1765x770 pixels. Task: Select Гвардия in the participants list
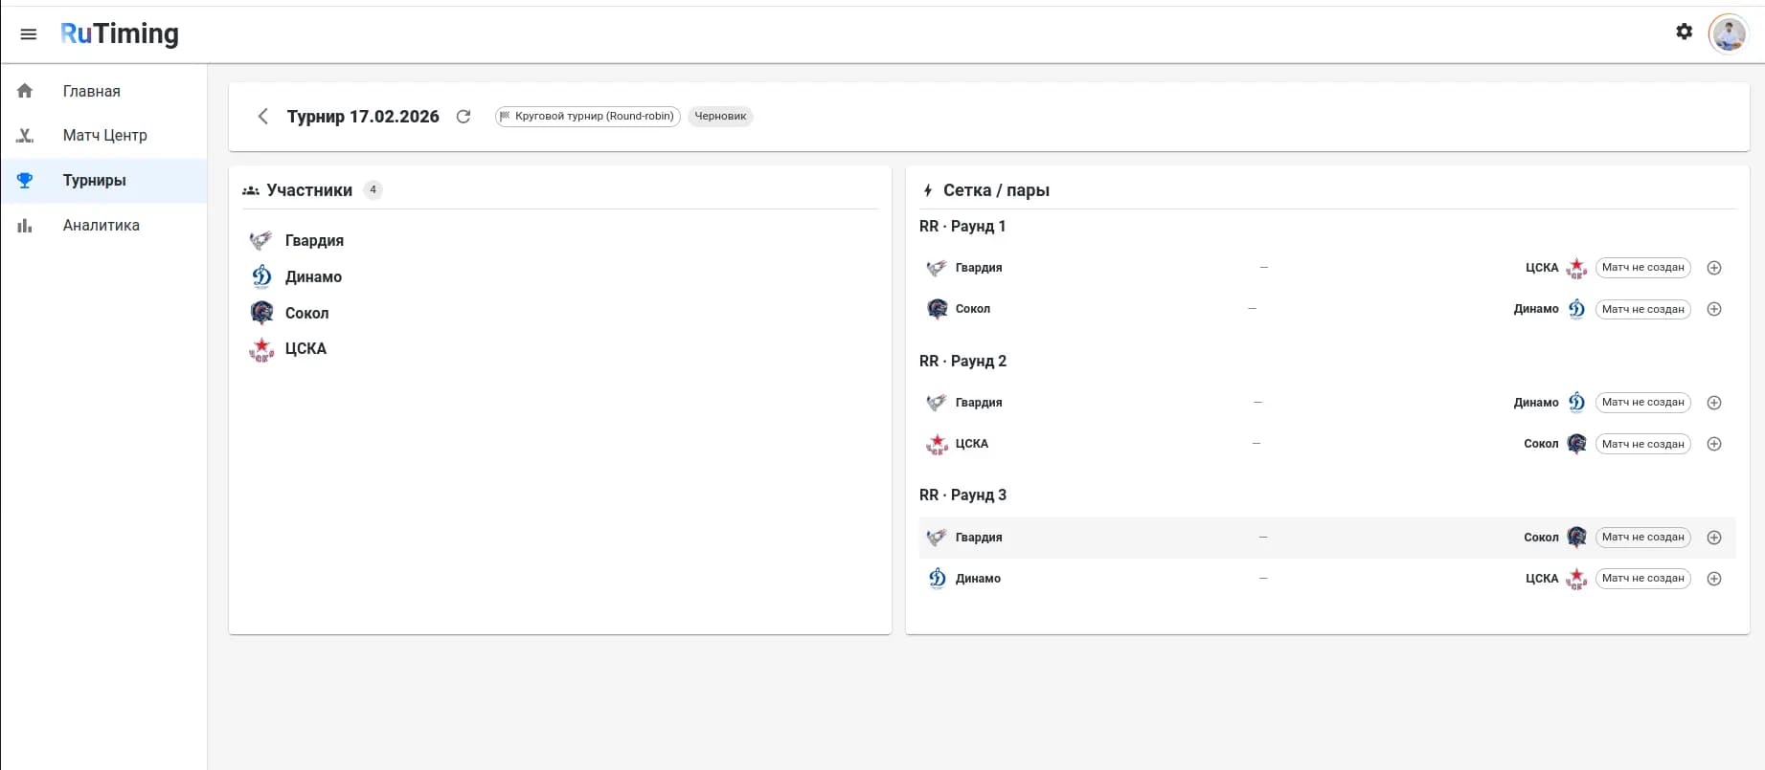[x=314, y=241]
